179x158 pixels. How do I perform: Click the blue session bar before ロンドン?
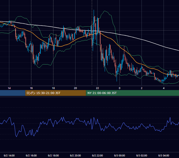pos(13,93)
